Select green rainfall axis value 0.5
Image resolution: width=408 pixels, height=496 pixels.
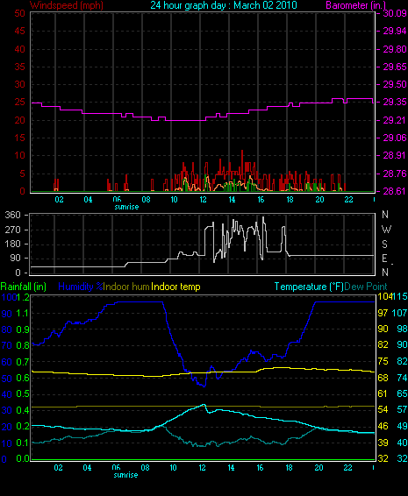coord(23,393)
